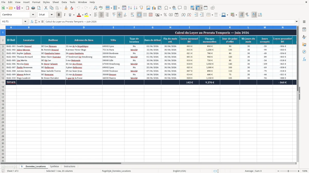Click the Insert Comment icon
The height and width of the screenshot is (173, 309).
point(180,8)
